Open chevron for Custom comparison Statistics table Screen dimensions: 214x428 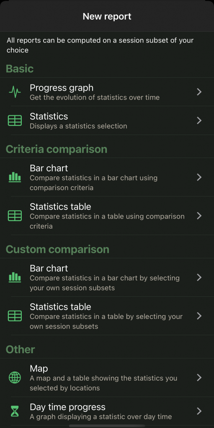pos(199,316)
